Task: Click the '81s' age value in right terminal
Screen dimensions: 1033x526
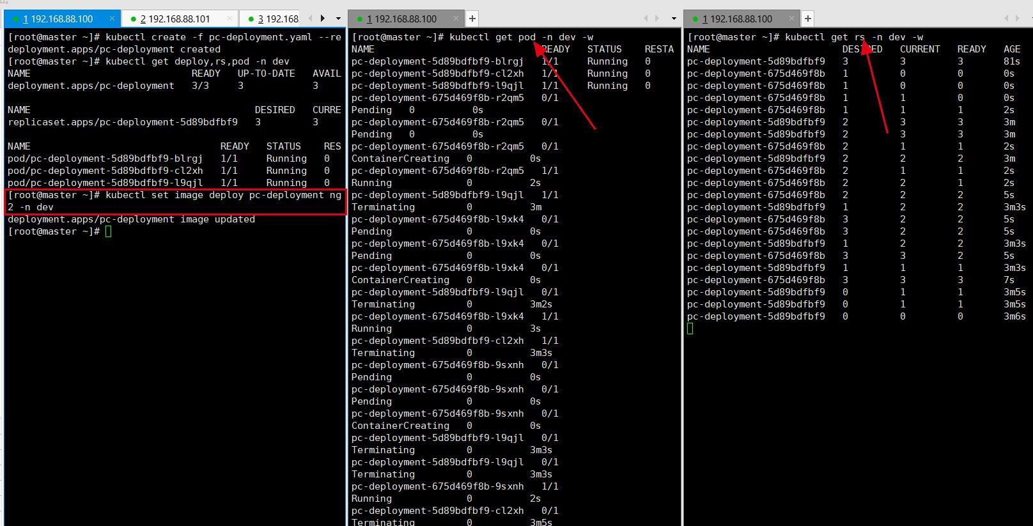Action: pyautogui.click(x=1012, y=61)
